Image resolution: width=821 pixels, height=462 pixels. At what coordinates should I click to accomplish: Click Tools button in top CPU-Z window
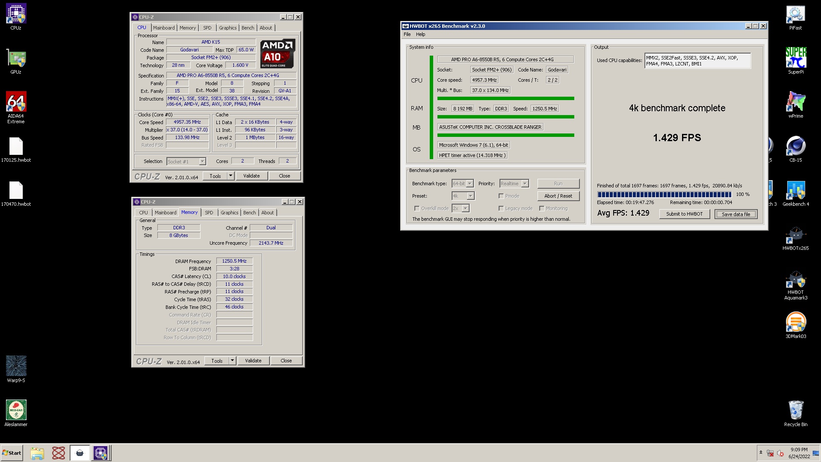coord(215,176)
